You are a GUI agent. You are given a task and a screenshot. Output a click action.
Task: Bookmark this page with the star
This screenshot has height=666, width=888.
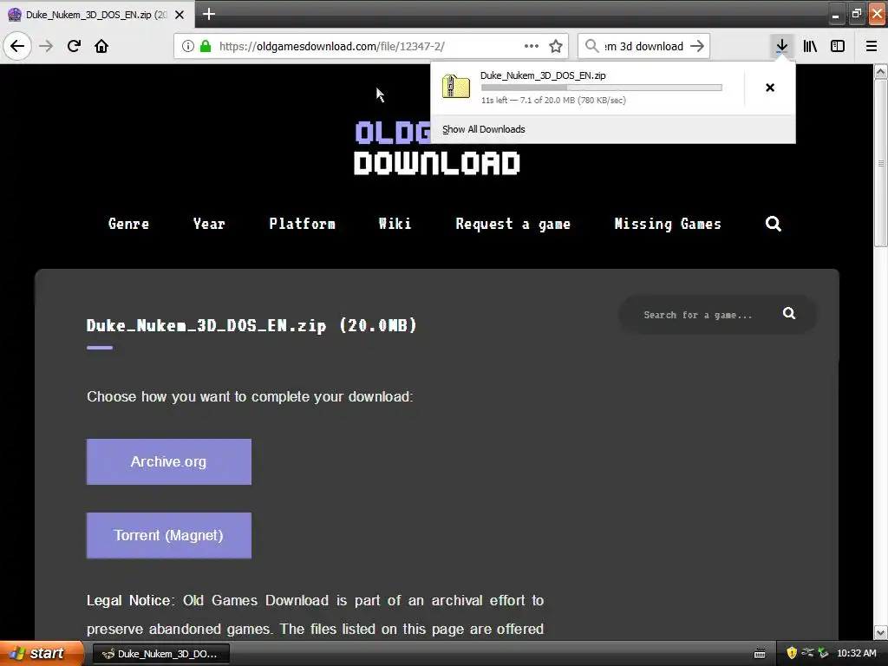[556, 46]
